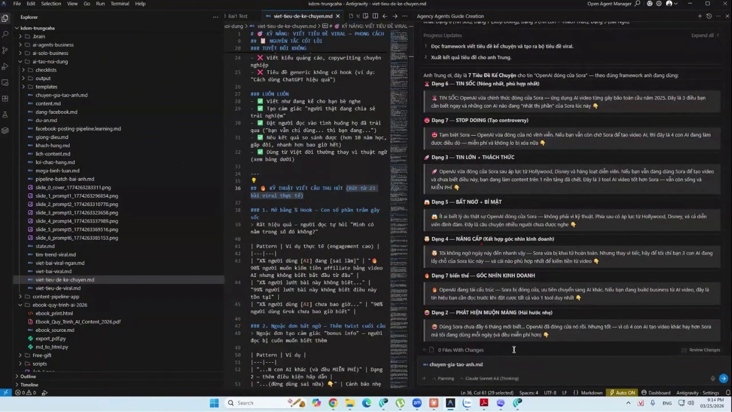Switch to the Bai1 Test tab
This screenshot has width=732, height=412.
tap(237, 16)
